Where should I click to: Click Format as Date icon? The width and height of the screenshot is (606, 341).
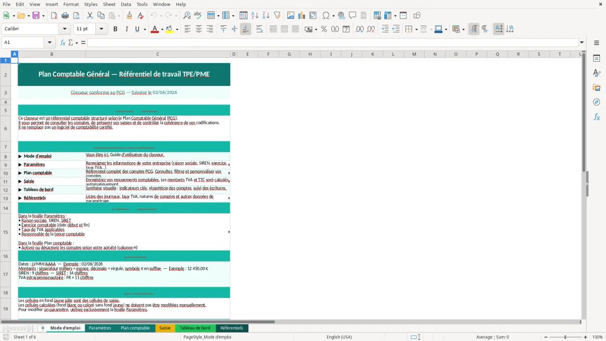(x=346, y=29)
